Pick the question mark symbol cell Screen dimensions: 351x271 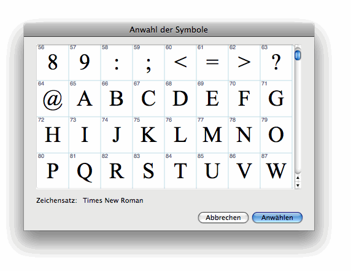tap(276, 62)
